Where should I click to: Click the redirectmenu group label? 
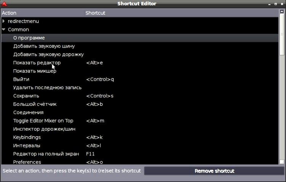coord(23,21)
